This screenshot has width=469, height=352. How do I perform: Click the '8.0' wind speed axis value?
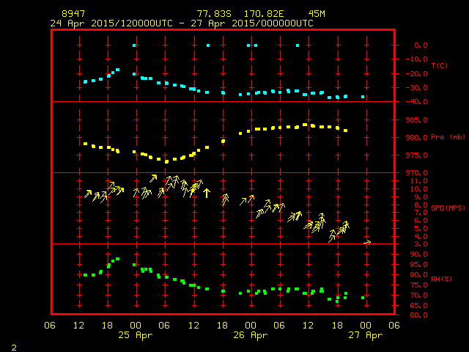click(x=421, y=205)
